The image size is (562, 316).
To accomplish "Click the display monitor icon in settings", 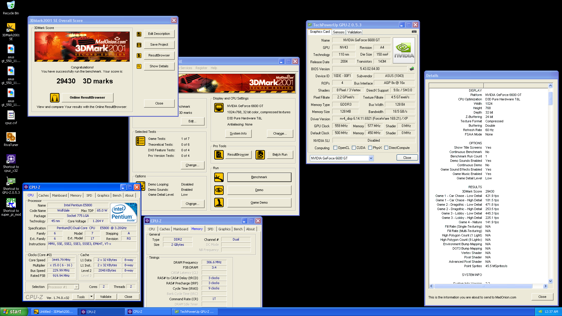I will click(x=219, y=108).
